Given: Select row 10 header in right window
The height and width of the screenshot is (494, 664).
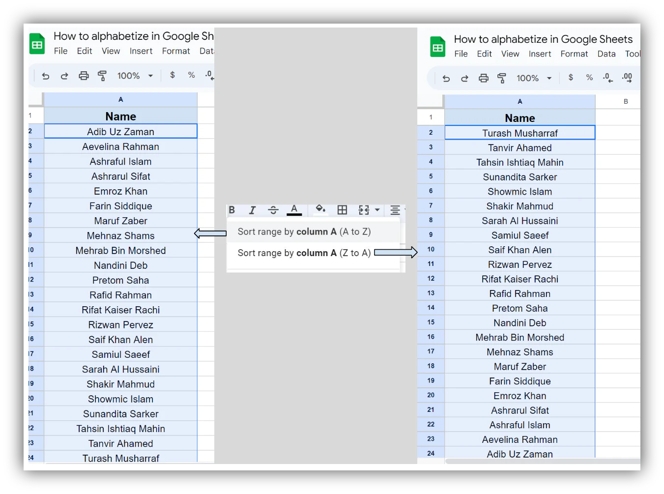Looking at the screenshot, I should 431,249.
